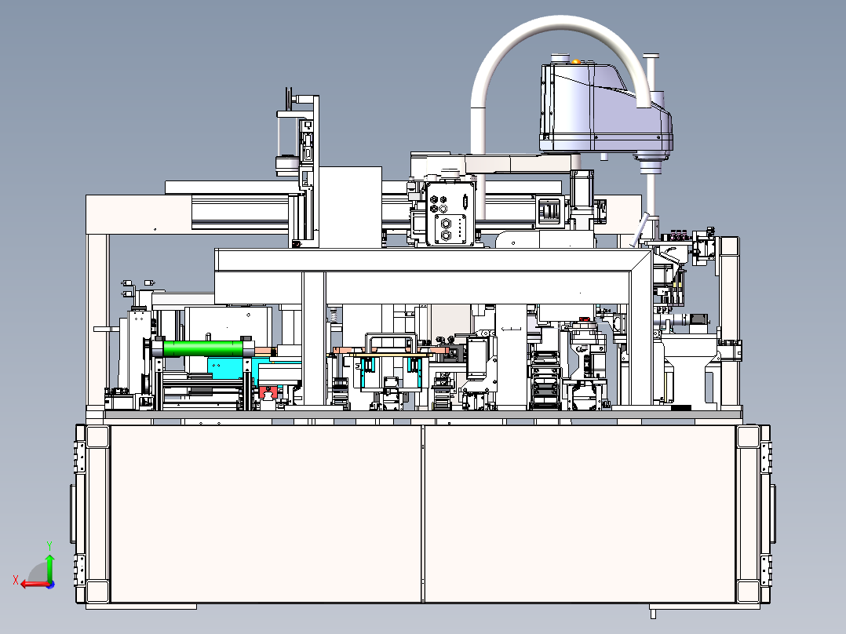Select the green pneumatic cylinder in the model

point(202,348)
